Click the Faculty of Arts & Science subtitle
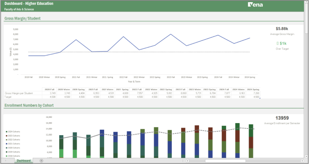Screen dimensions: 309x164 (19, 9)
